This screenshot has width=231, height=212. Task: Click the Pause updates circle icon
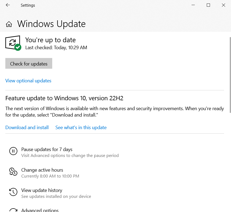tap(13, 151)
